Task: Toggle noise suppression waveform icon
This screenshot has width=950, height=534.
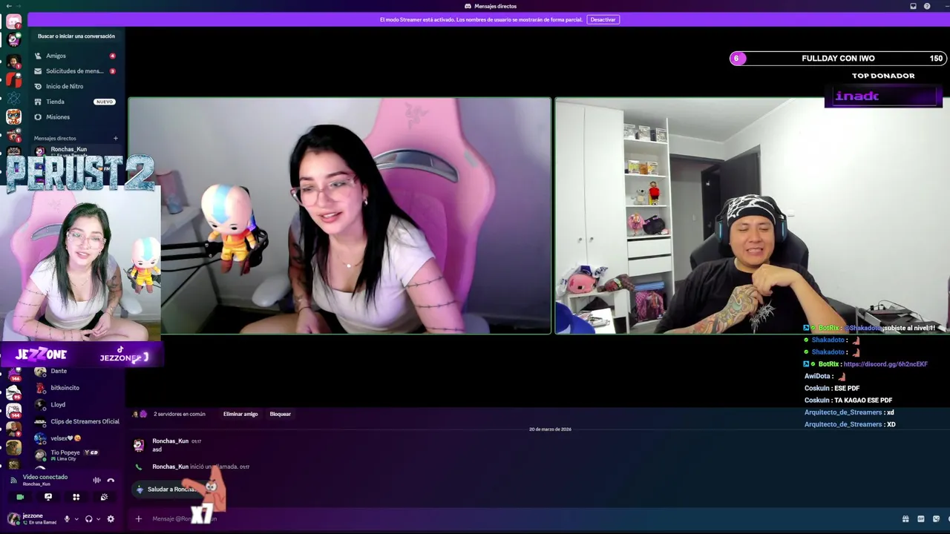Action: (96, 480)
